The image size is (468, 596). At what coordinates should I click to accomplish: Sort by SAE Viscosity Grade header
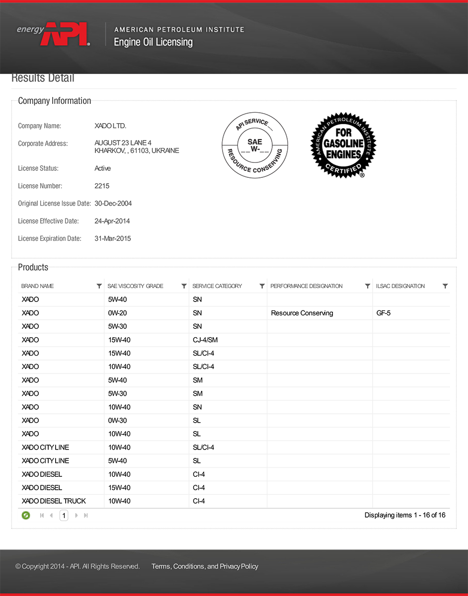point(136,286)
